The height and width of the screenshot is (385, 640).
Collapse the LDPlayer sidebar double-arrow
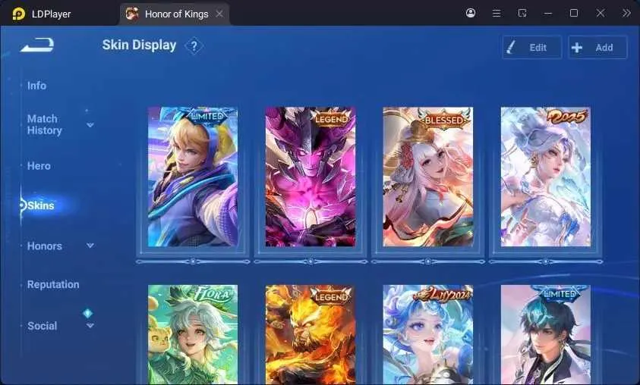(x=626, y=14)
